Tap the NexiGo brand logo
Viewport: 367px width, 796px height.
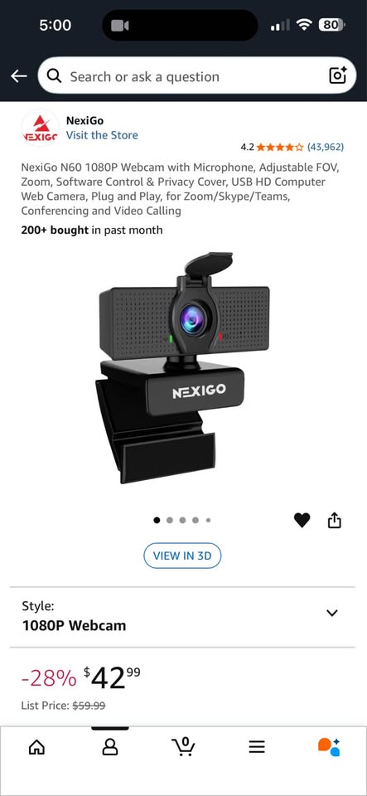40,128
